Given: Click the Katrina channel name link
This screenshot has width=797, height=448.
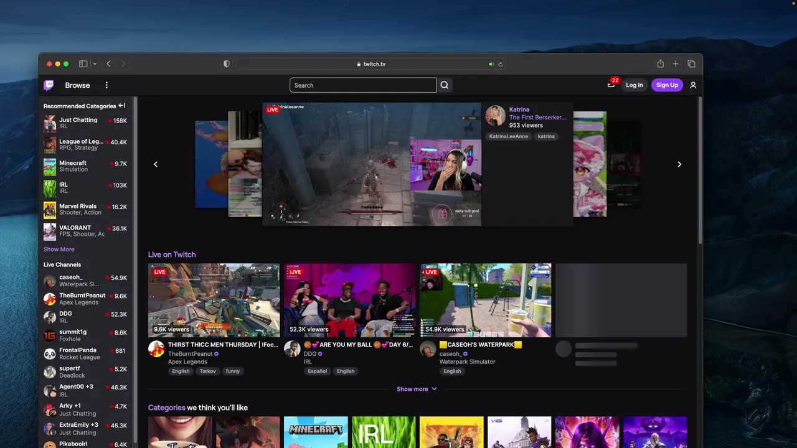Looking at the screenshot, I should coord(519,110).
